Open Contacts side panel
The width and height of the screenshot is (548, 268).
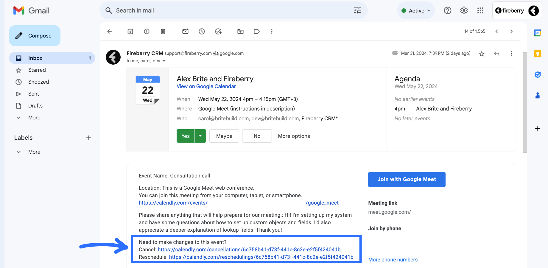[x=538, y=95]
